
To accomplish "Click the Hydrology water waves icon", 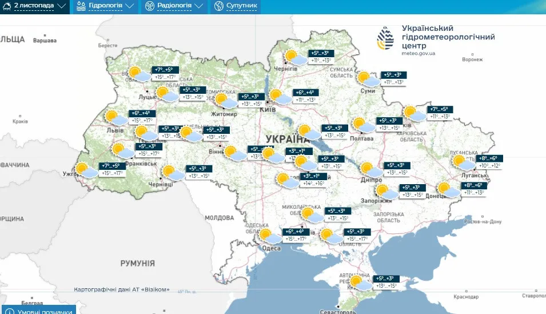I will point(81,6).
